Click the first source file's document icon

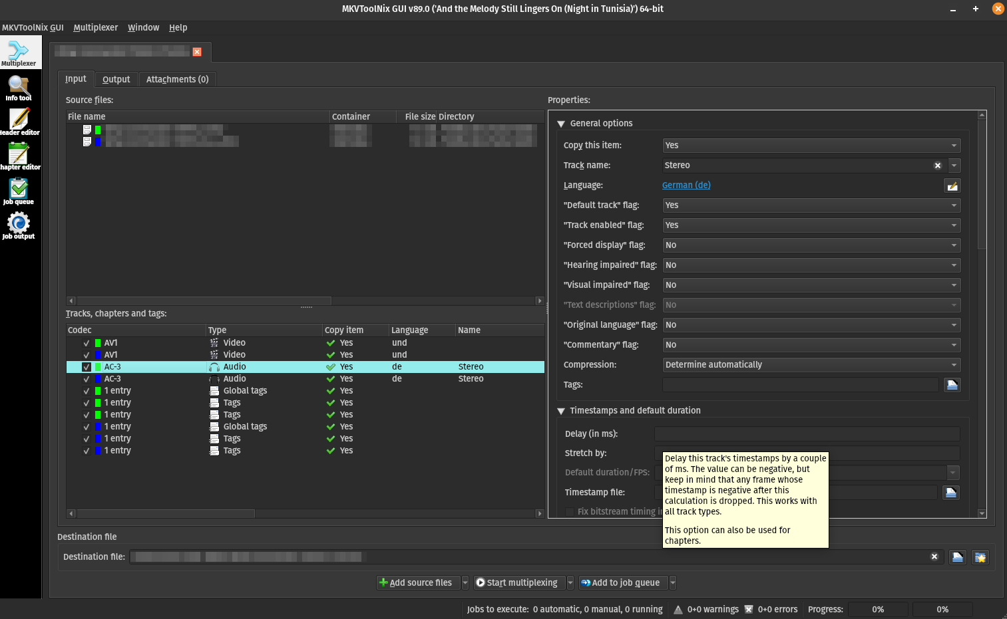87,130
